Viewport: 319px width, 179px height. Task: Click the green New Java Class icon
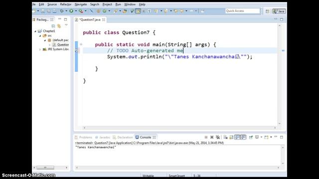pyautogui.click(x=105, y=11)
